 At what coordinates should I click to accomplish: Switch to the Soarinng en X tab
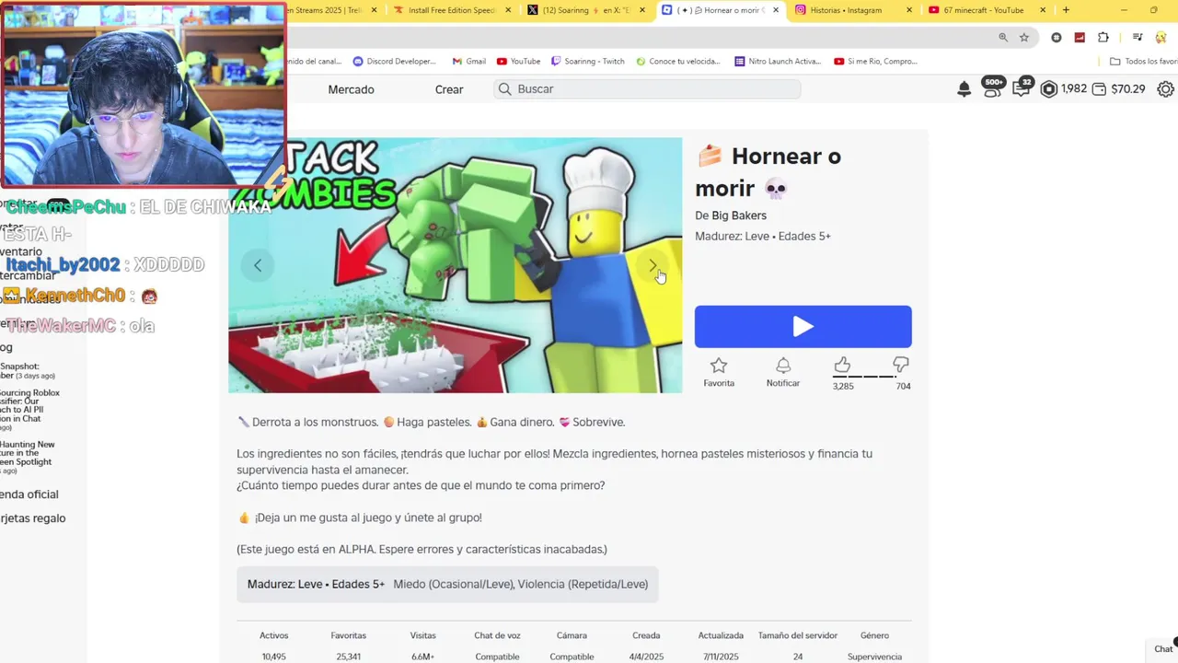point(584,10)
